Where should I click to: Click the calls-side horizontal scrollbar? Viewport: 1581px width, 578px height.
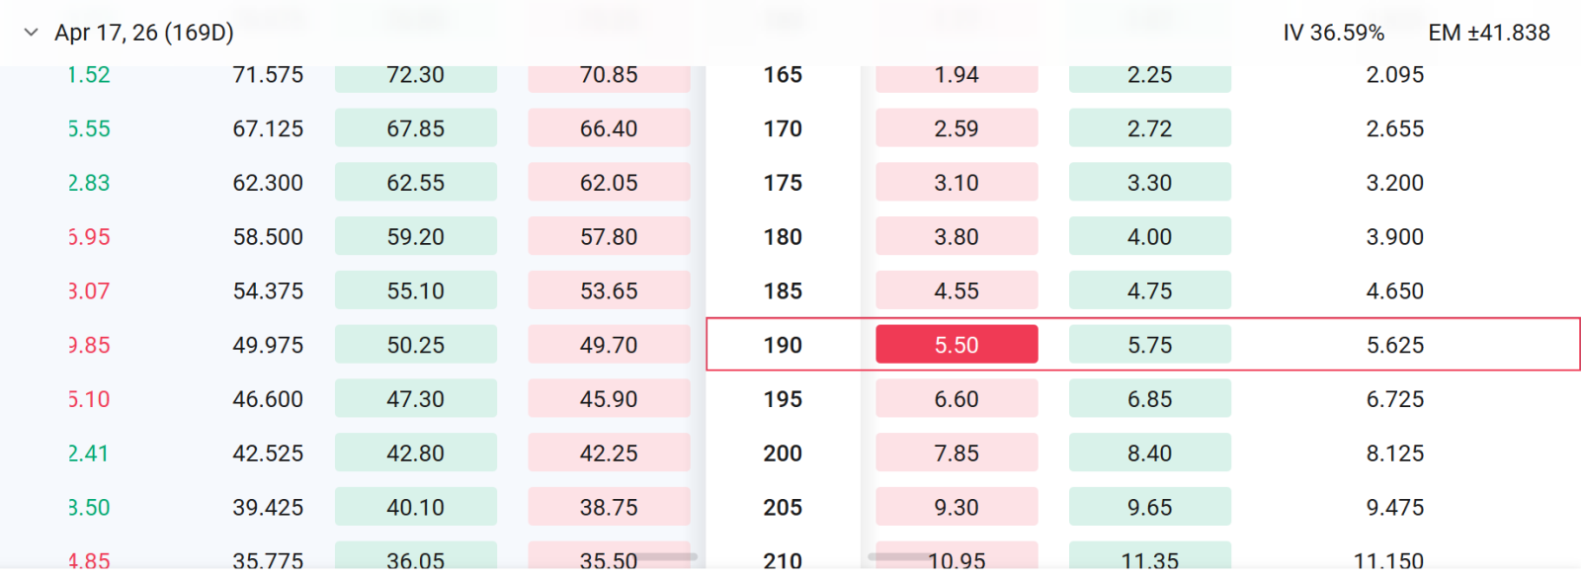[x=666, y=557]
